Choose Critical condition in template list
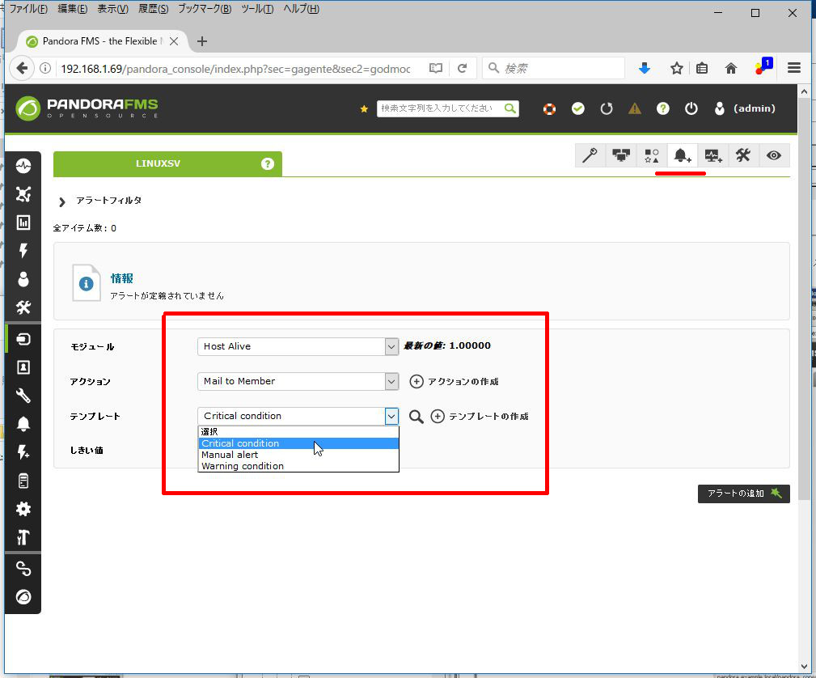This screenshot has width=816, height=678. (x=298, y=443)
